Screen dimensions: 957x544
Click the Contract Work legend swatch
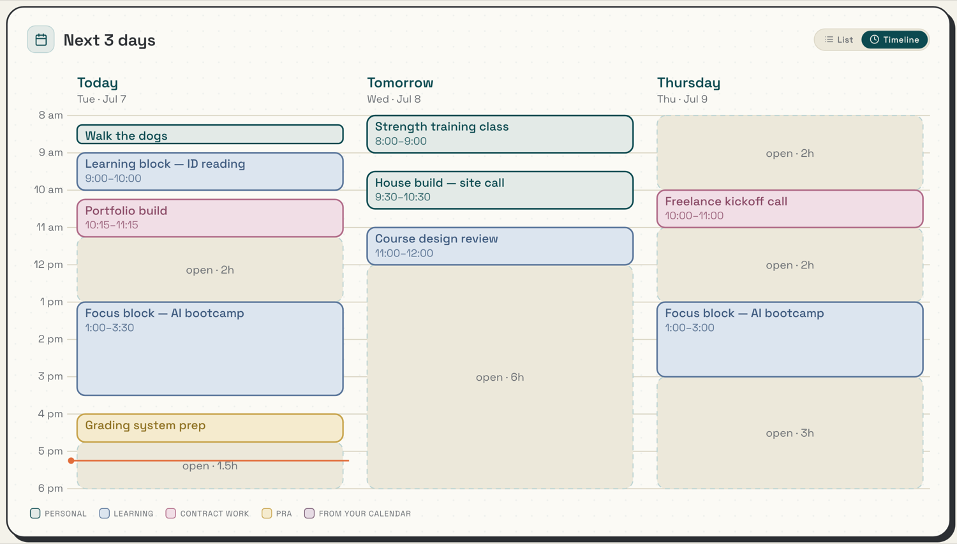[x=170, y=513]
